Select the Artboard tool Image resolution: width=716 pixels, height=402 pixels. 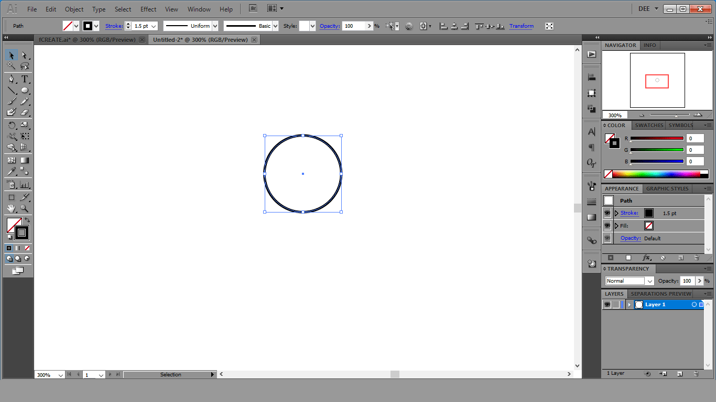12,197
